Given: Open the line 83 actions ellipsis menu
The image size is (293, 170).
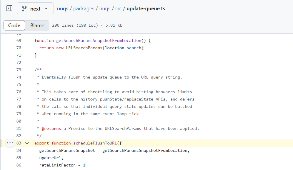Looking at the screenshot, I should click(10, 143).
